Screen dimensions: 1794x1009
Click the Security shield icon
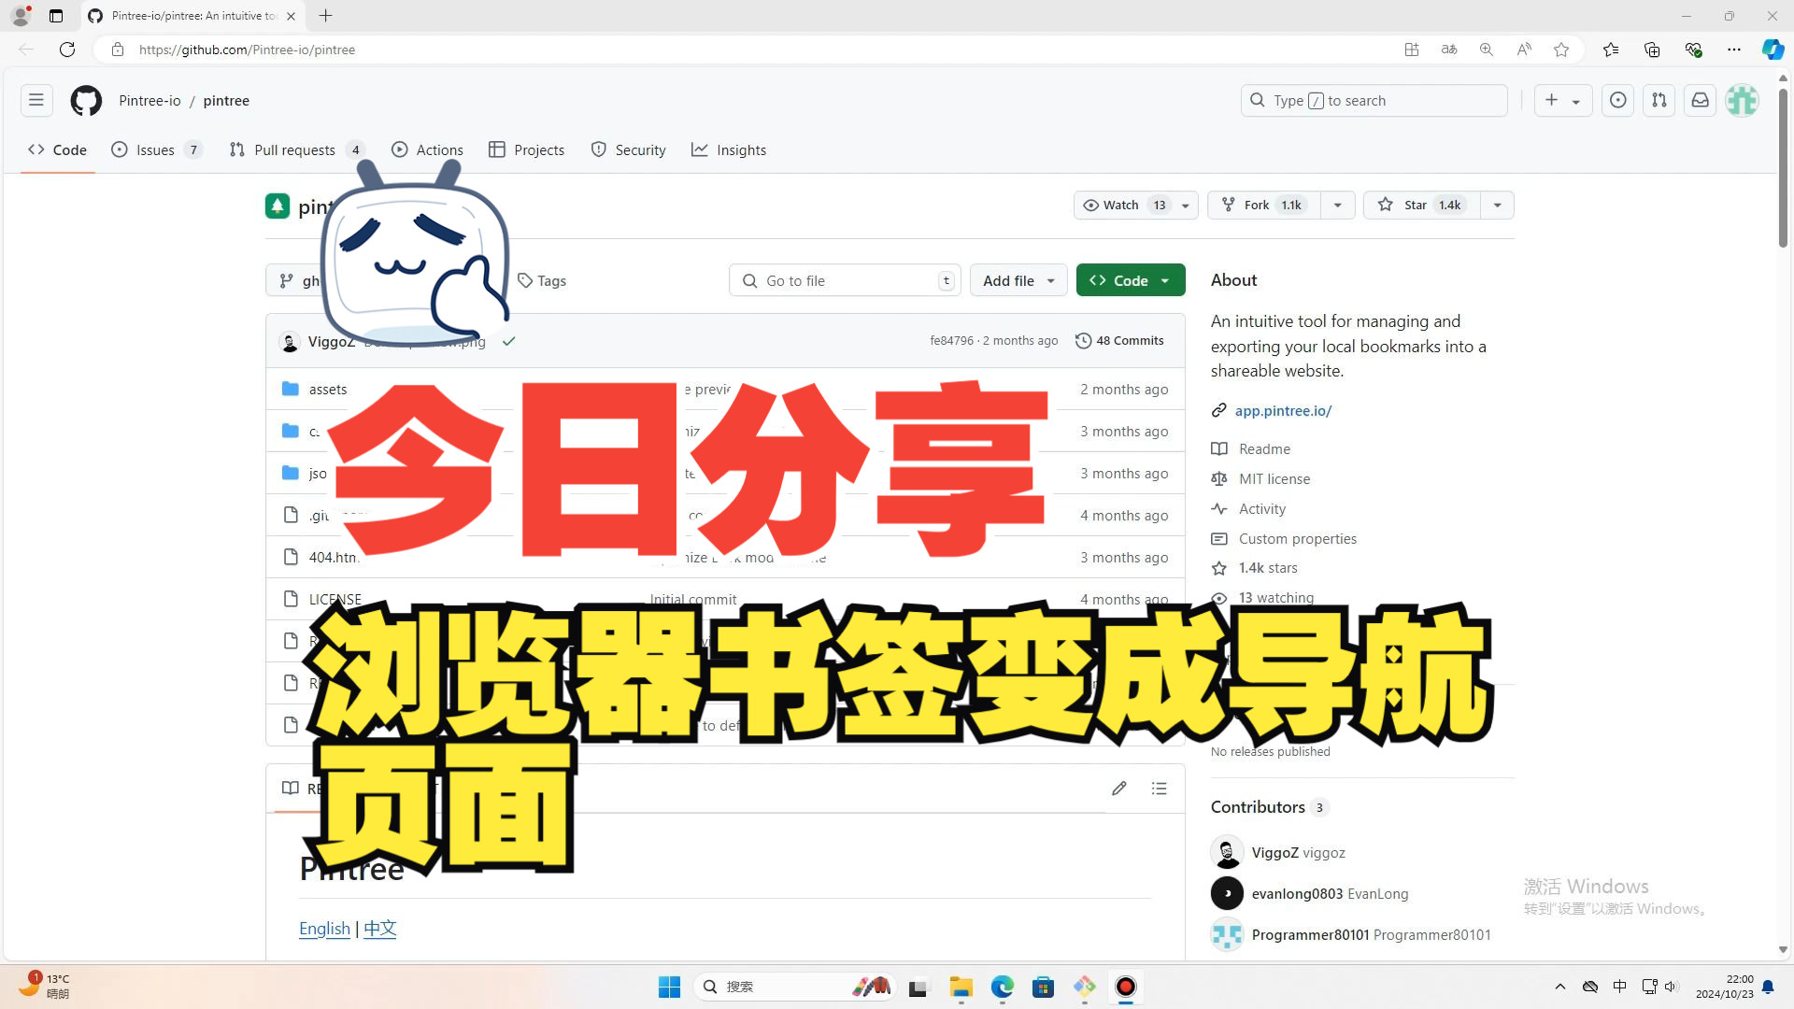point(598,149)
